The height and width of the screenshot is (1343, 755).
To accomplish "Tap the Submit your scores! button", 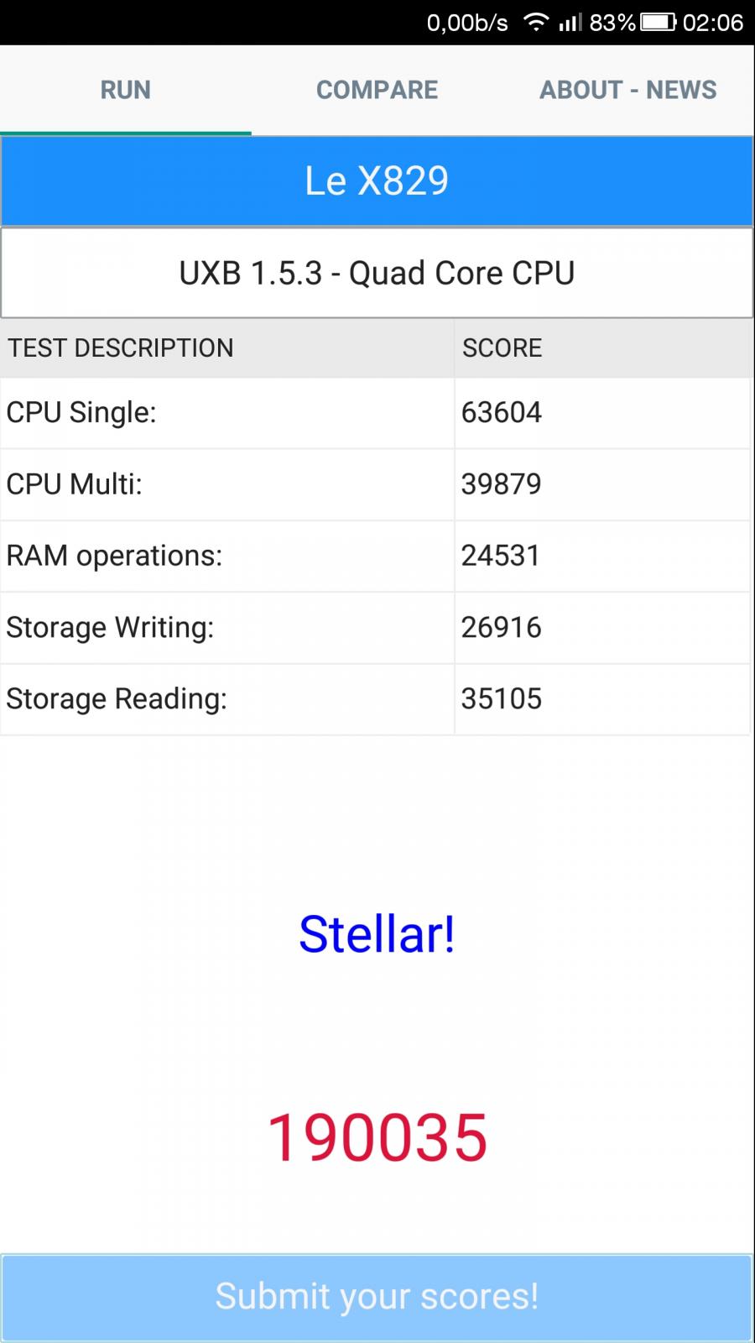I will point(377,1297).
